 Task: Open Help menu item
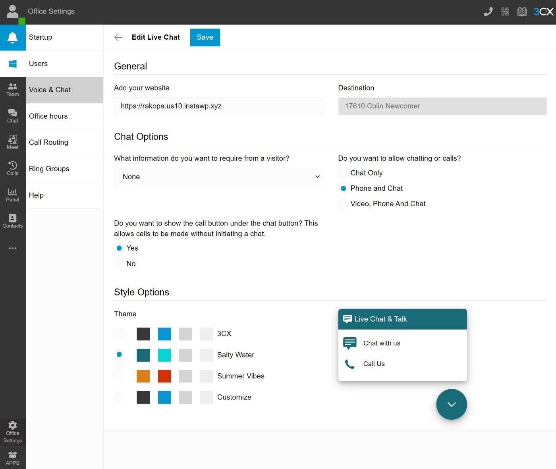pyautogui.click(x=64, y=195)
